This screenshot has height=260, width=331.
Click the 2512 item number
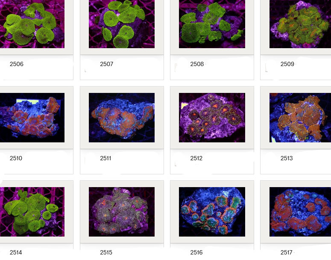(196, 159)
